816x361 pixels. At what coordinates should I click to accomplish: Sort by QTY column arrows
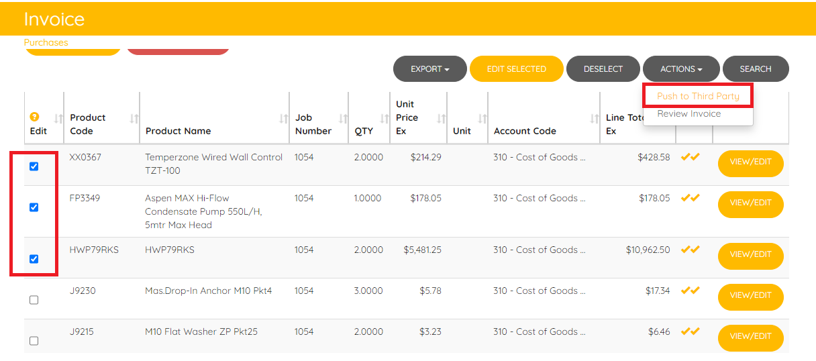pos(384,118)
